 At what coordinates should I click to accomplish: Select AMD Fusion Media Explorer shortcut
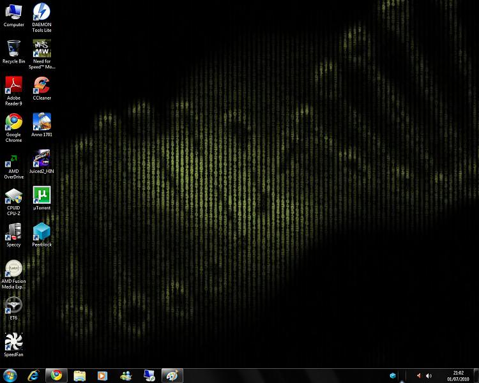14,274
